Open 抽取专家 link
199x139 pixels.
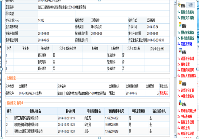183,64
